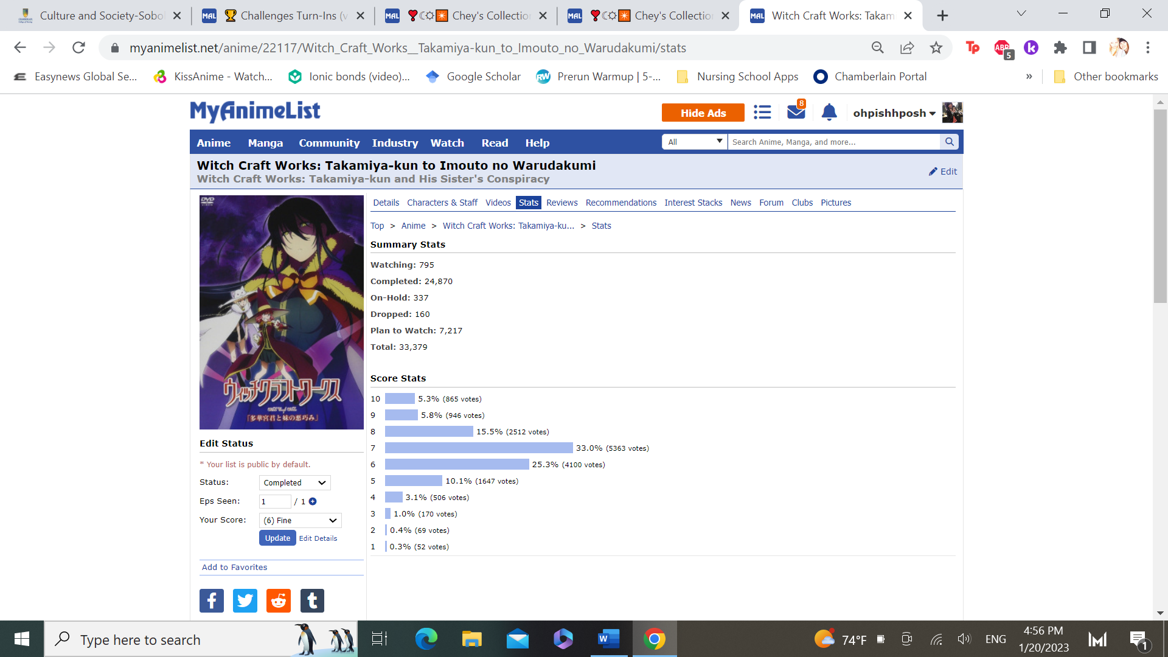Click the score 7 bar 33.0%
Screen dimensions: 1168x657
(x=479, y=448)
